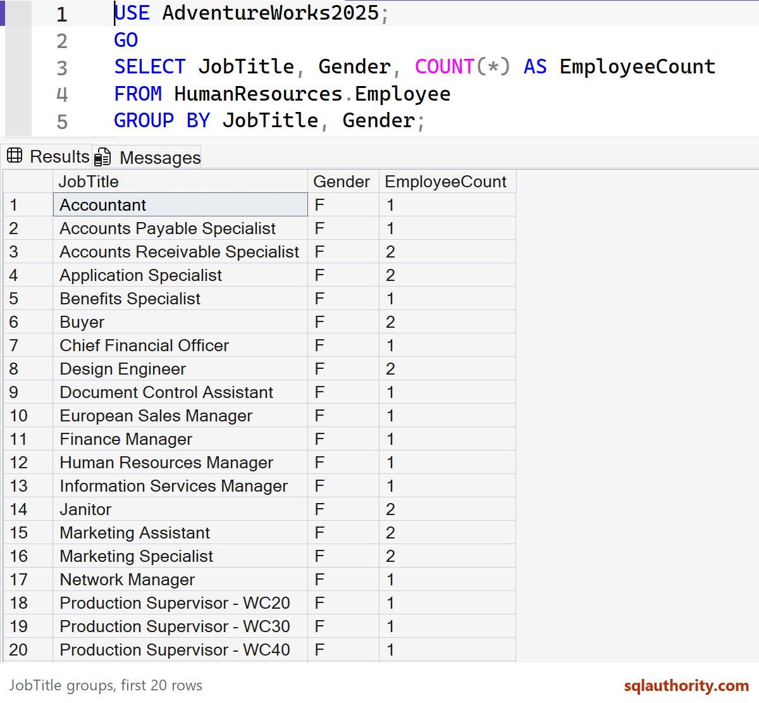The height and width of the screenshot is (703, 759).
Task: Click the EmployeeCount cell for Janitor row
Action: pos(448,509)
